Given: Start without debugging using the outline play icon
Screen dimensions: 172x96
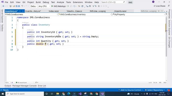Looking at the screenshot, I should (x=68, y=6).
